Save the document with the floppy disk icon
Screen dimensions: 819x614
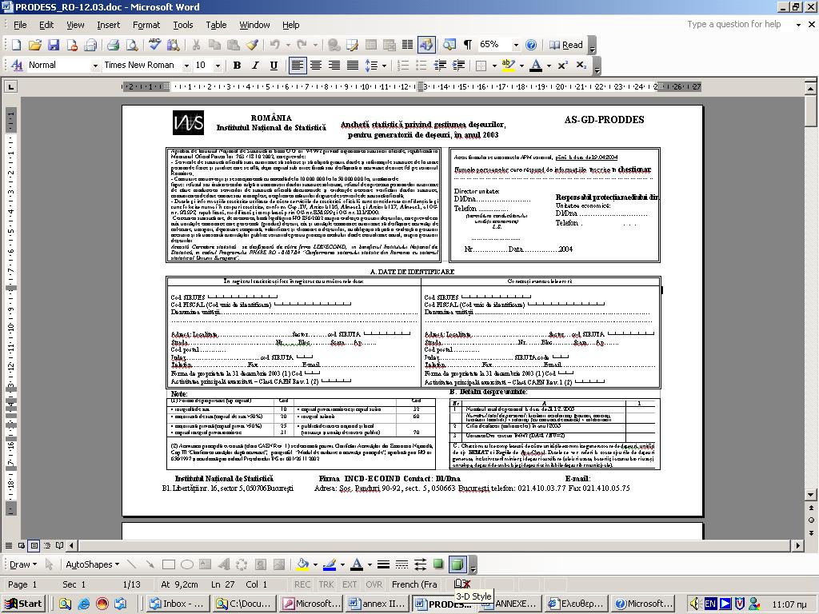(54, 45)
